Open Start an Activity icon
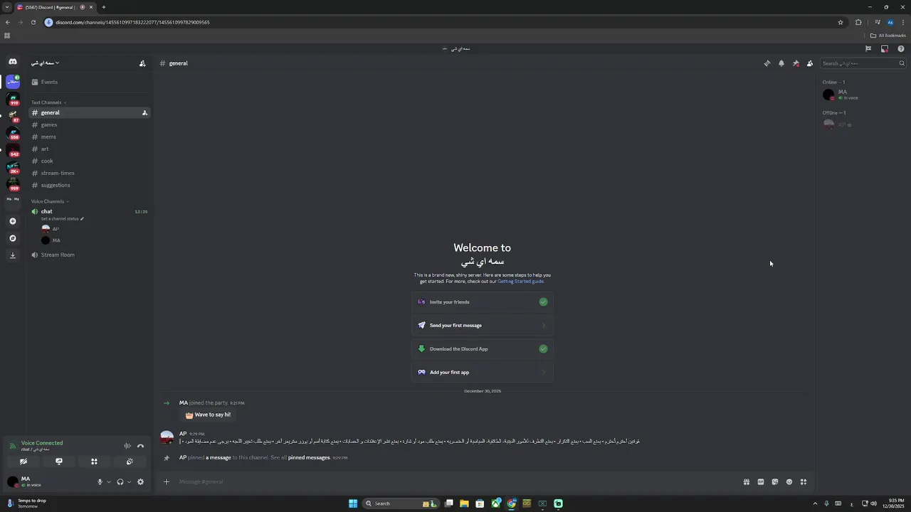The image size is (911, 512). pos(94,462)
